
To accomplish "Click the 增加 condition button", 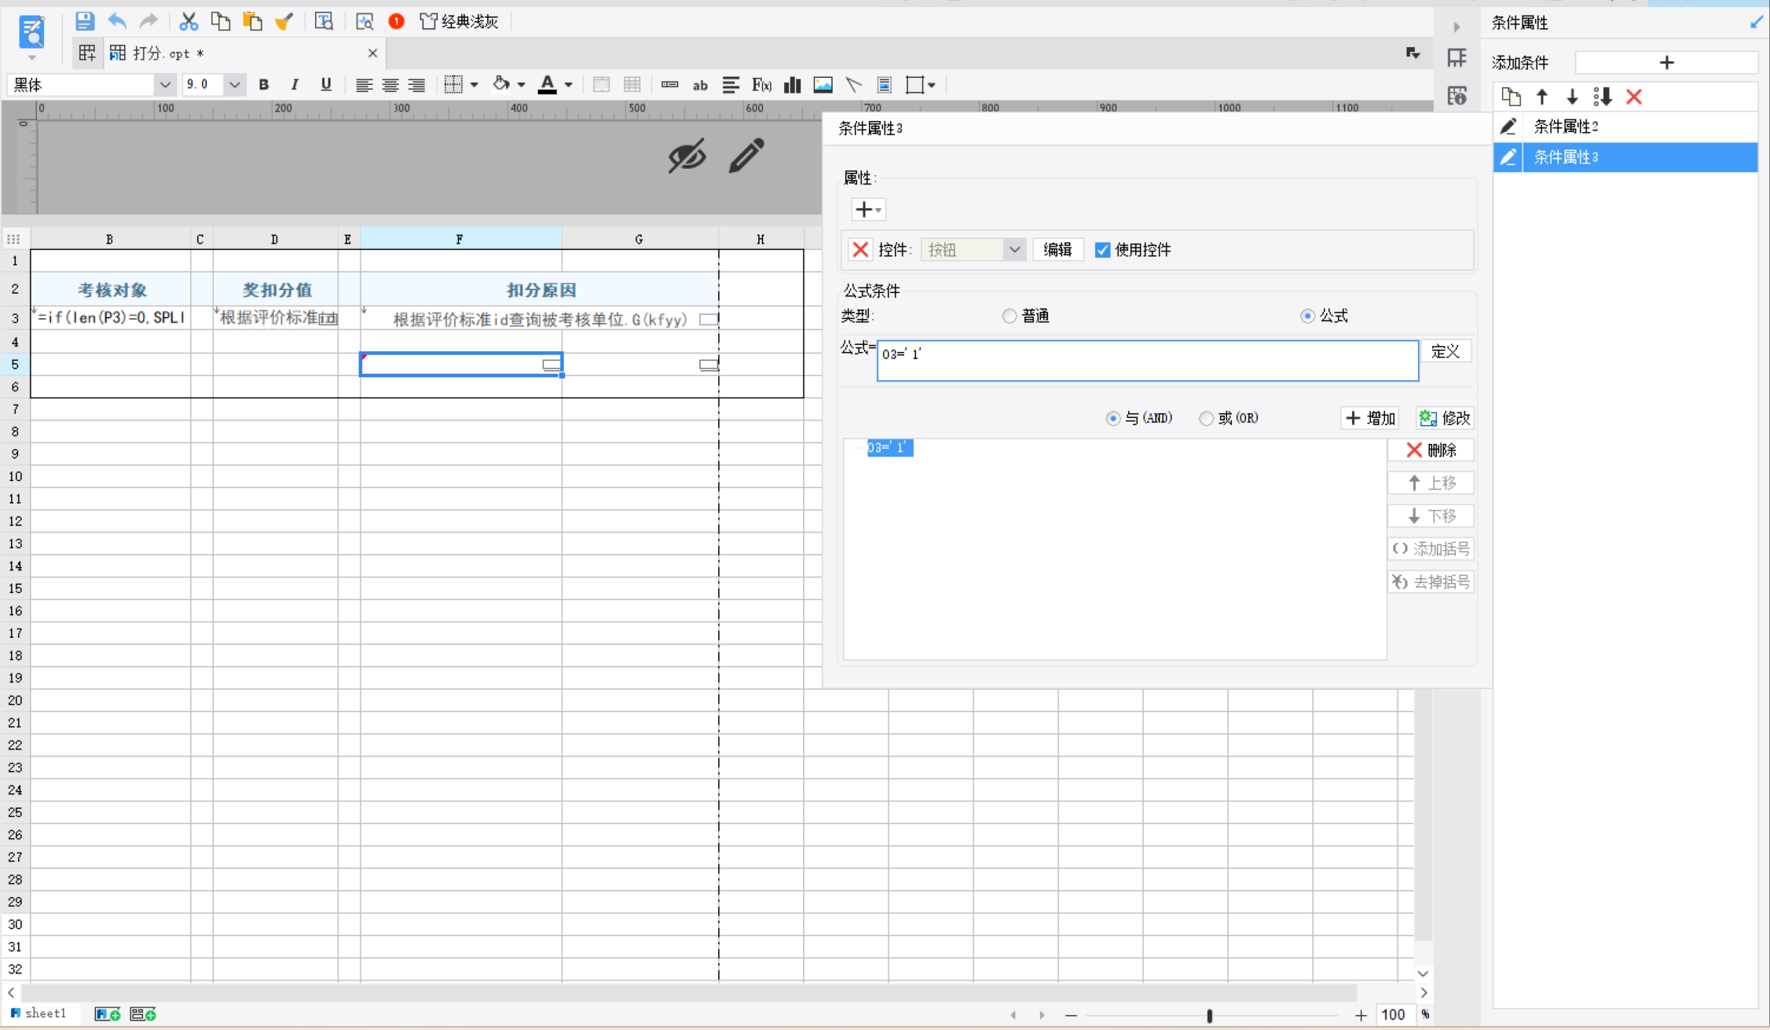I will click(1370, 418).
